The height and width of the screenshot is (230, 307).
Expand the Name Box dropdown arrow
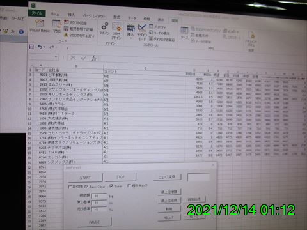point(56,57)
